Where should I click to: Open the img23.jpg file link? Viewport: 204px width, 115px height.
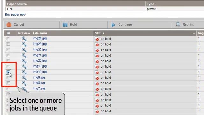coord(40,44)
